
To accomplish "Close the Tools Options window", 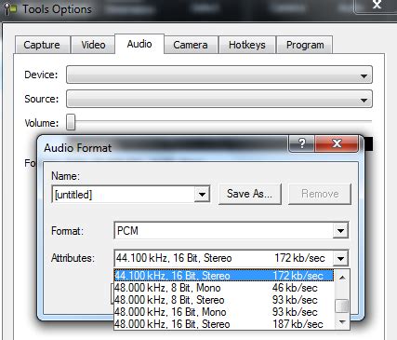I will click(377, 5).
